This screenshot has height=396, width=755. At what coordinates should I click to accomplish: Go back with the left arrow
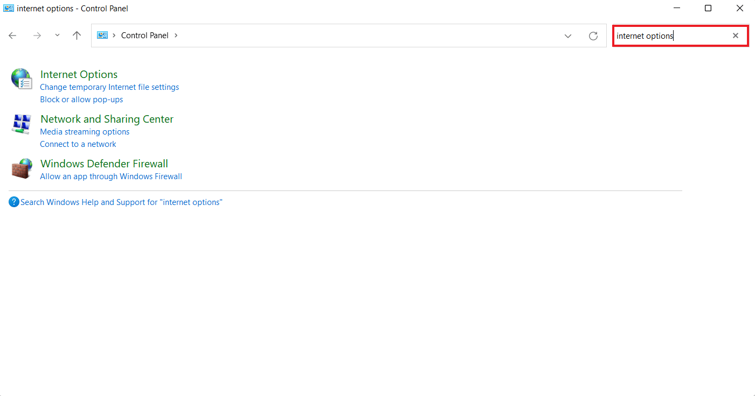[12, 36]
